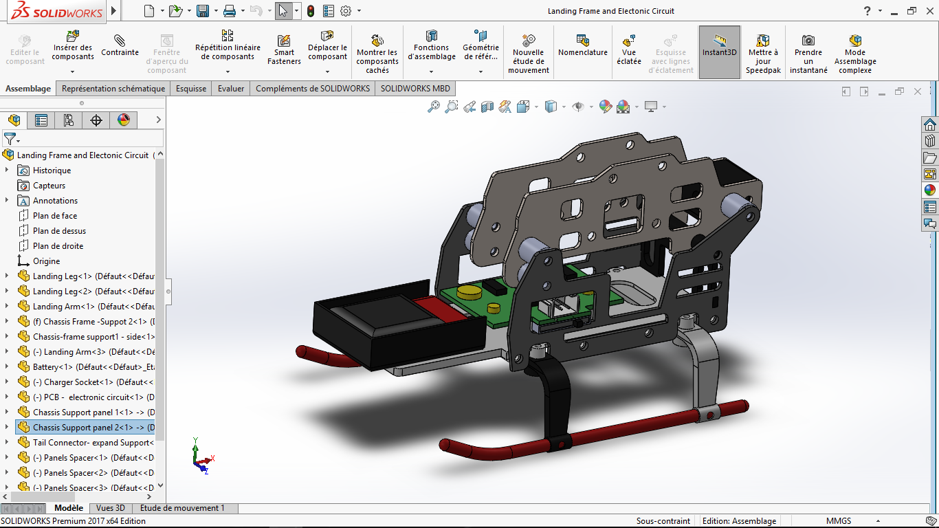Open Fonctions d'assemblage tool

[x=431, y=46]
